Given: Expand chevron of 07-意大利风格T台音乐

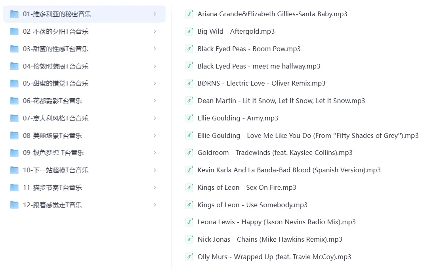Looking at the screenshot, I should 155,118.
